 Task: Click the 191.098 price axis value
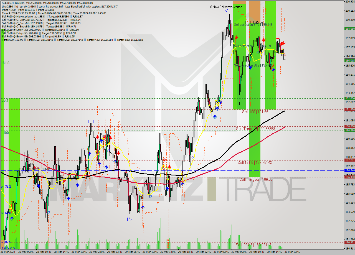[x=350, y=121]
